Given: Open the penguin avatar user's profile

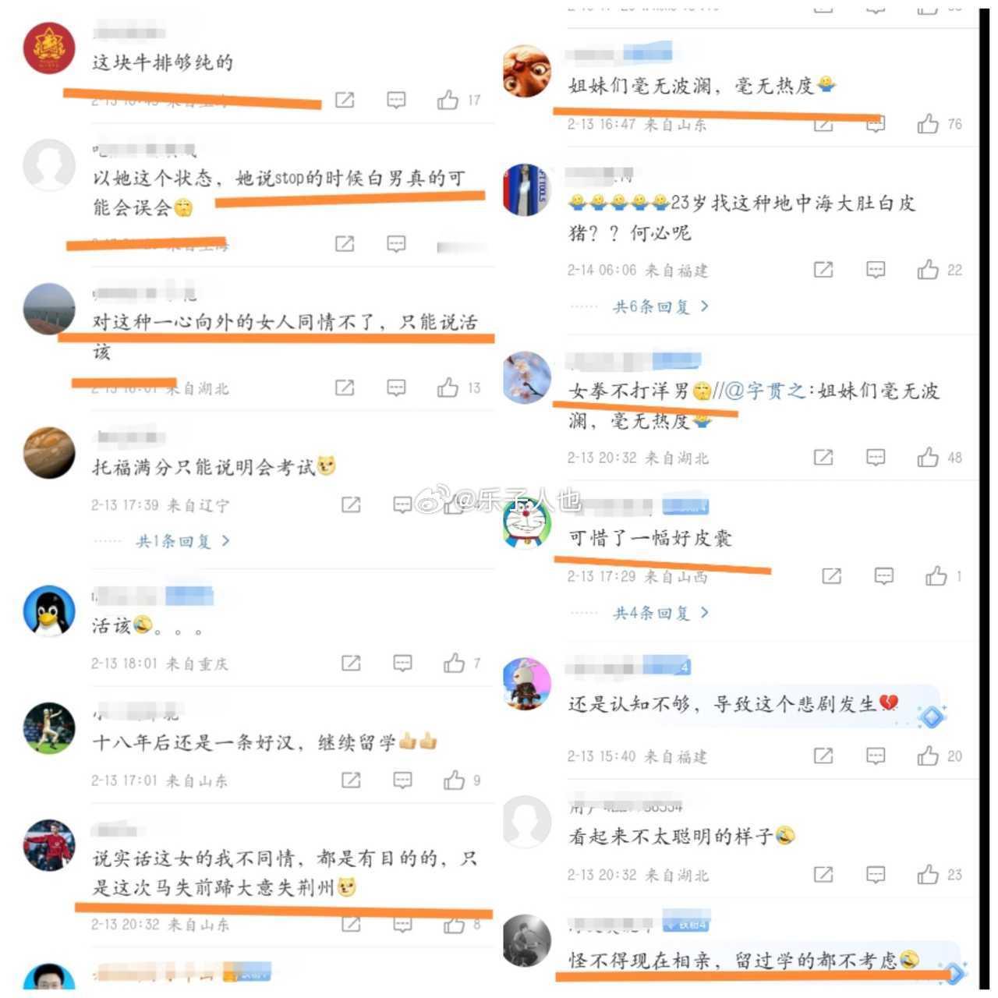Looking at the screenshot, I should click(x=49, y=610).
